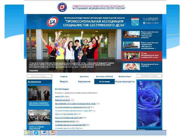Screen dimensions: 184x138
Task: Launch Word from the taskbar
Action: point(44,133)
